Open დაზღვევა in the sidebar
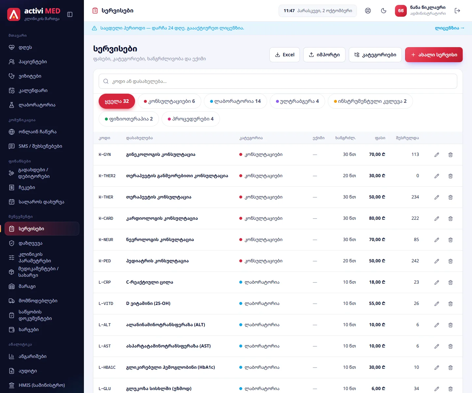472x393 pixels. 42,243
